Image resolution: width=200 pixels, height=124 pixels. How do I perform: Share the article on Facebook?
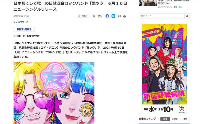[x=107, y=16]
